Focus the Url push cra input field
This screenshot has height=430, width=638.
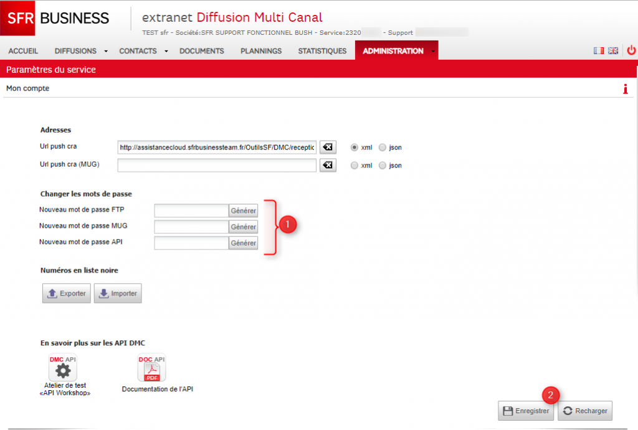point(217,147)
